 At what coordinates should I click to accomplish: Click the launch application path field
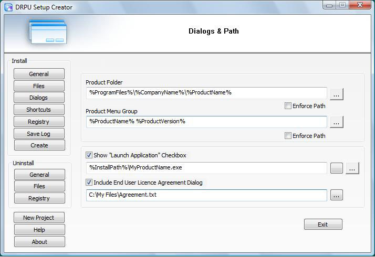206,168
